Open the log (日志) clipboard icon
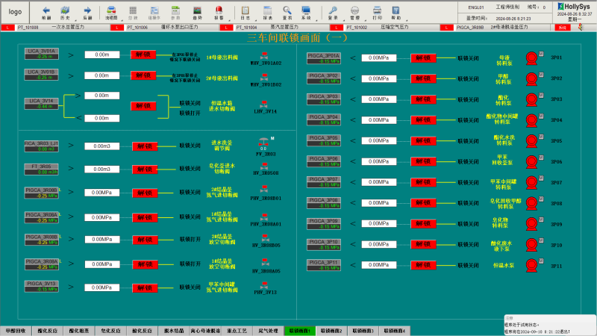Viewport: 597px width, 336px height. 246,10
